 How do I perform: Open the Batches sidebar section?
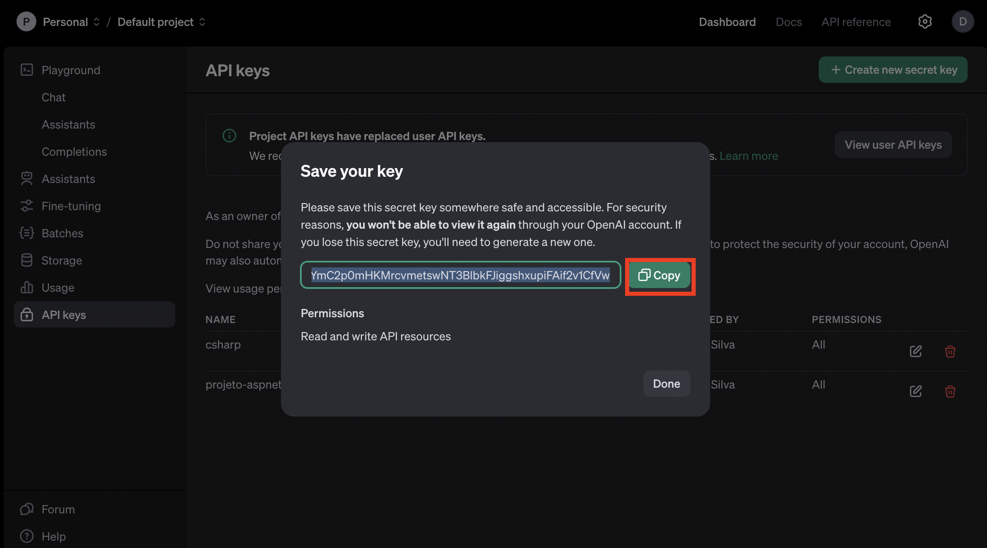pos(62,233)
